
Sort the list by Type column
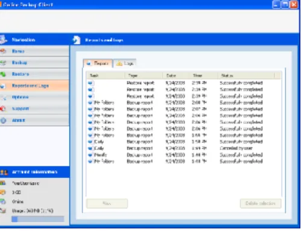[143, 75]
